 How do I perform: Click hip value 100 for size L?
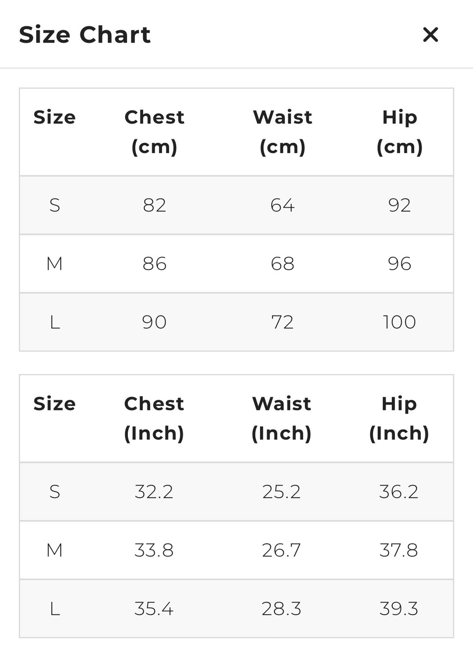[x=400, y=322]
